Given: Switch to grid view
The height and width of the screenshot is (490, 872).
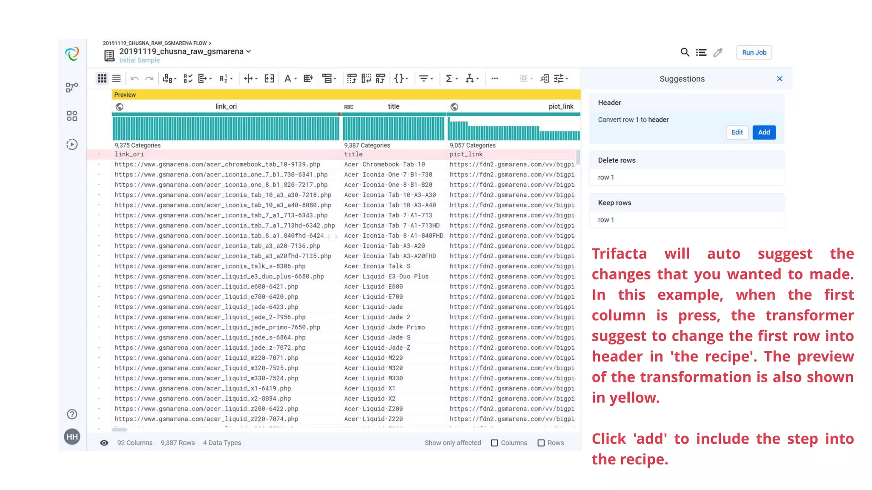Looking at the screenshot, I should point(102,78).
